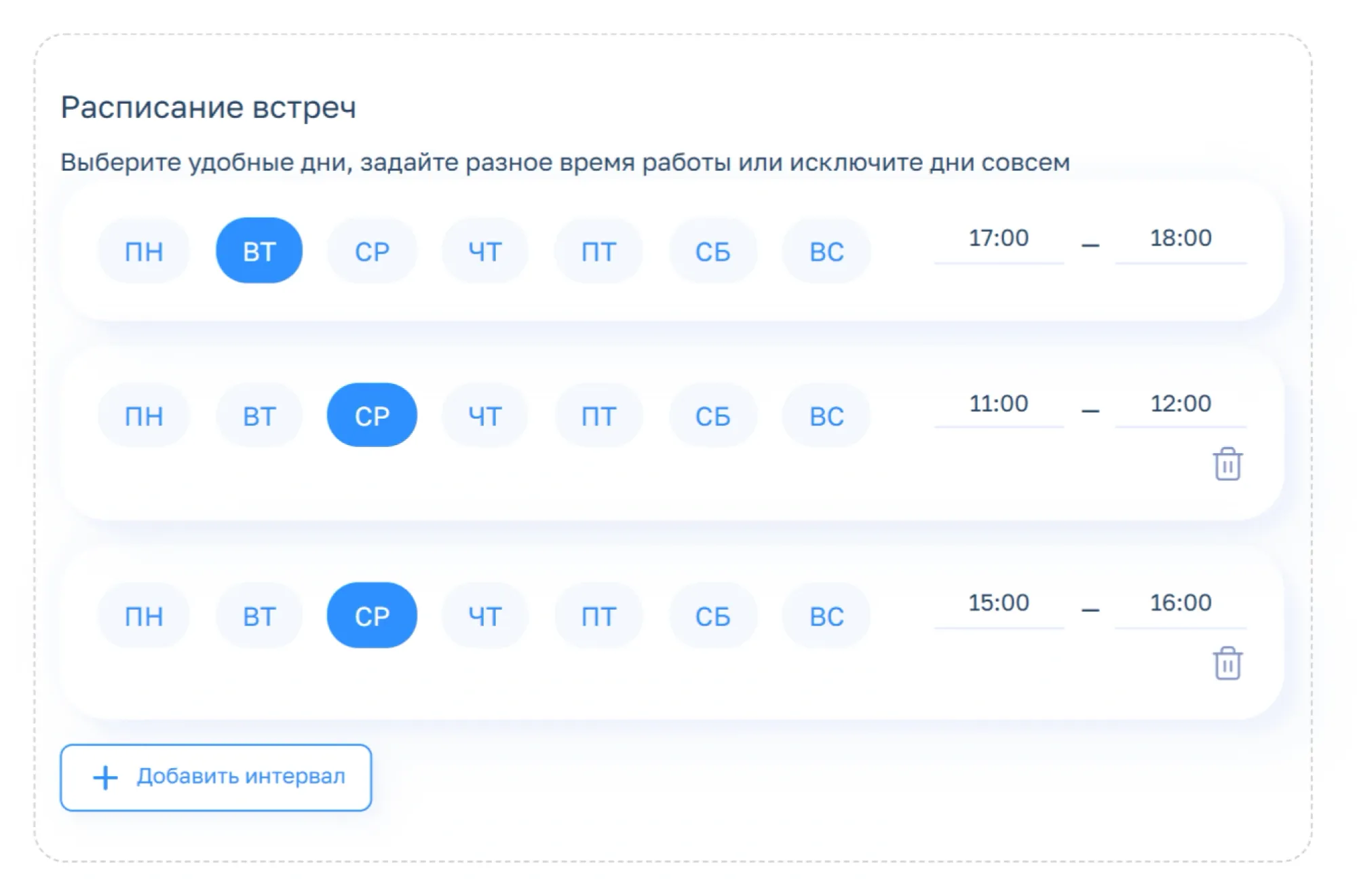
Task: Open the 15:00 start time field
Action: (998, 603)
